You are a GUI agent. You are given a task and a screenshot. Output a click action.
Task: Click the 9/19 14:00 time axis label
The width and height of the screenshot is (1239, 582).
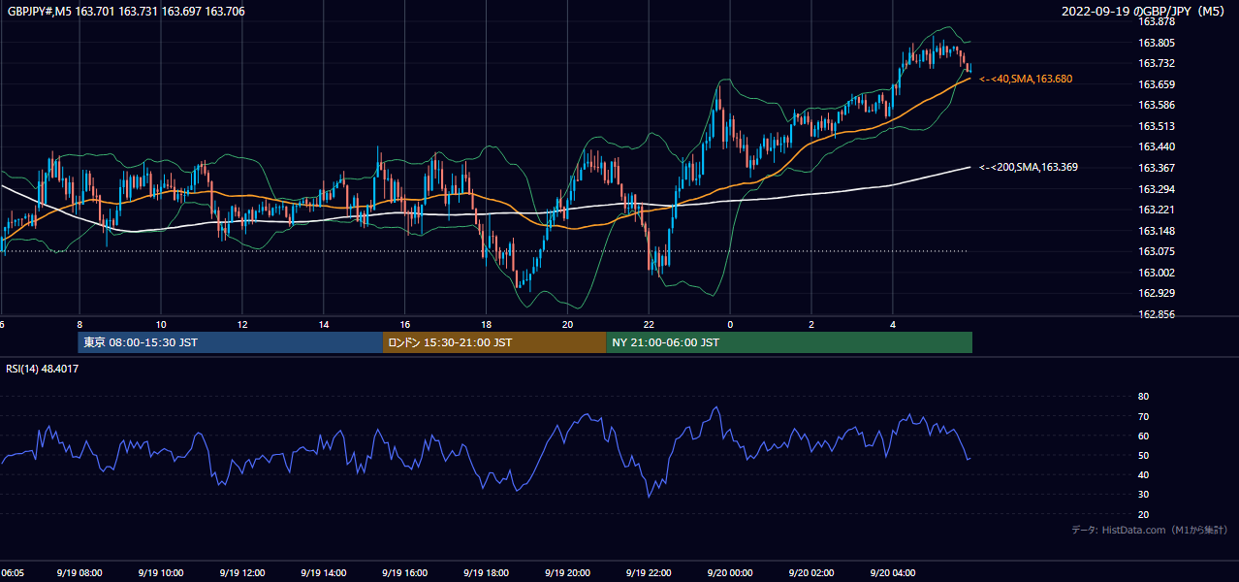tap(323, 573)
